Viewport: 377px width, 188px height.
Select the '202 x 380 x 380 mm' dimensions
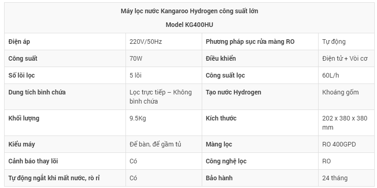tap(345, 123)
